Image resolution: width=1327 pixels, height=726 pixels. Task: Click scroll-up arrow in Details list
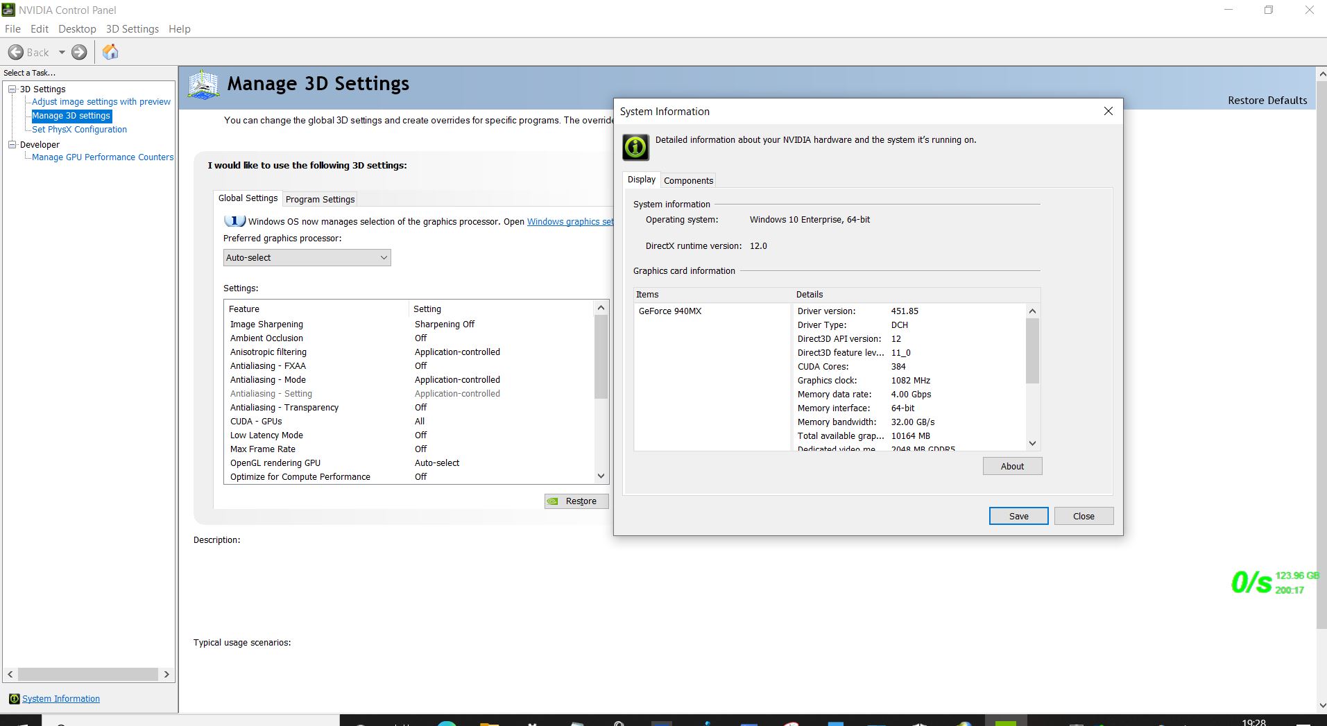(1033, 311)
